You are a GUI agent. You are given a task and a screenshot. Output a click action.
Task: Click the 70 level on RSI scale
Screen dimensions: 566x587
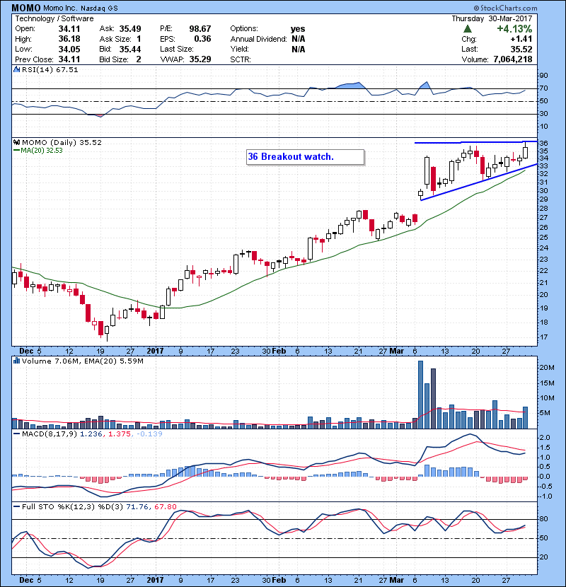coord(543,88)
